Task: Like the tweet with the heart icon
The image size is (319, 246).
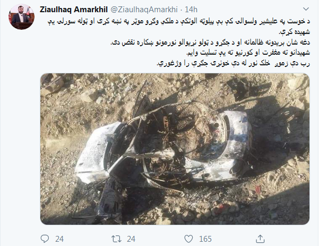Action: 188,239
